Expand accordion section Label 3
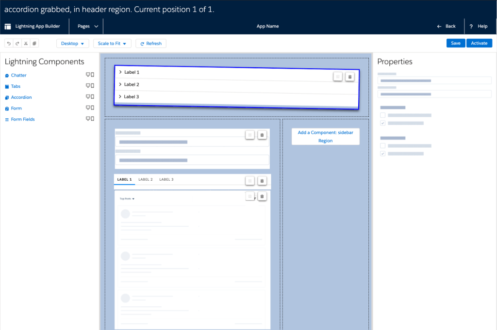497x330 pixels. (x=120, y=96)
